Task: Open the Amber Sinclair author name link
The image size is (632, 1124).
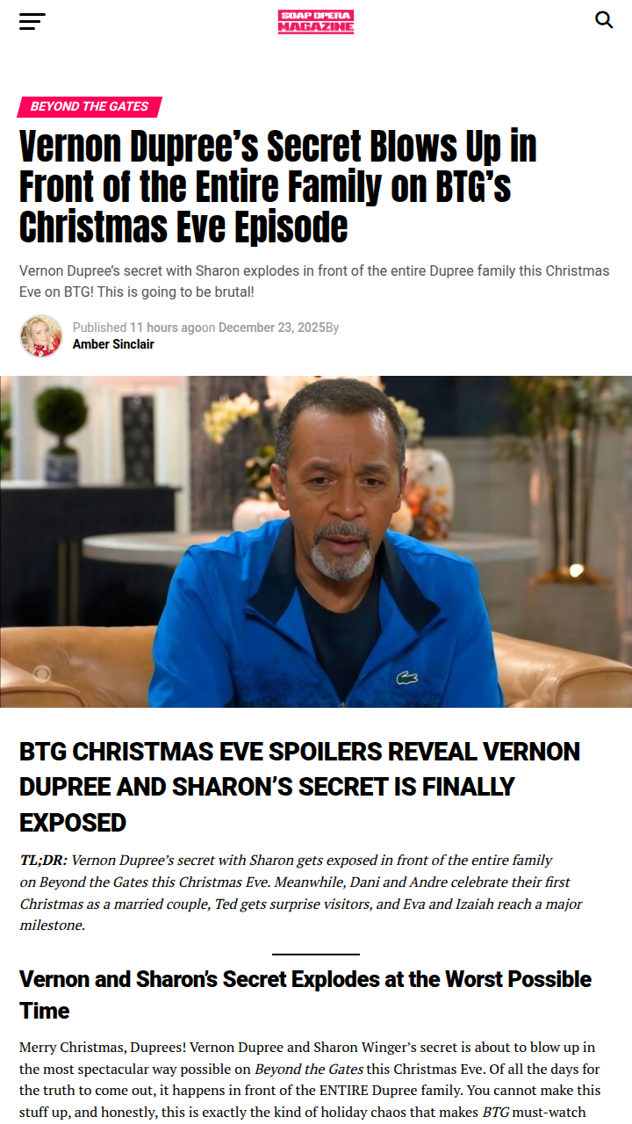Action: point(113,344)
